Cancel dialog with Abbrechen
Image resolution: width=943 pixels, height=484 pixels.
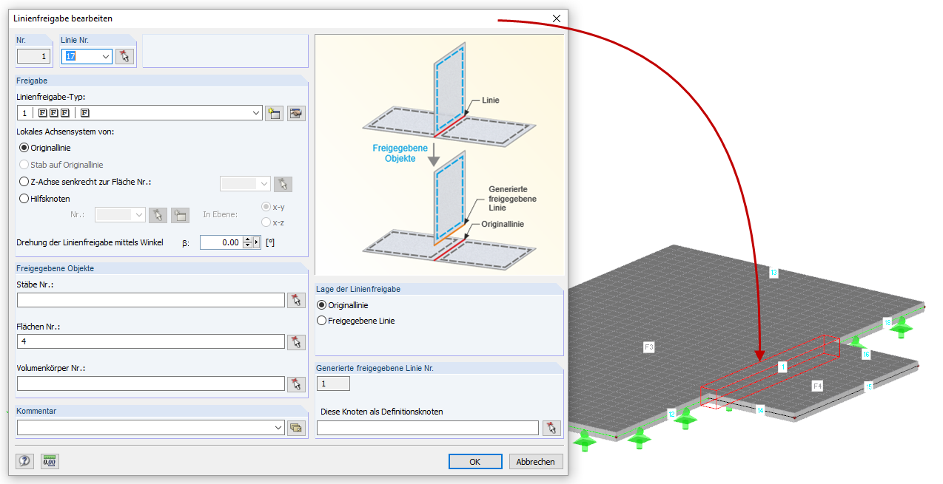point(536,461)
